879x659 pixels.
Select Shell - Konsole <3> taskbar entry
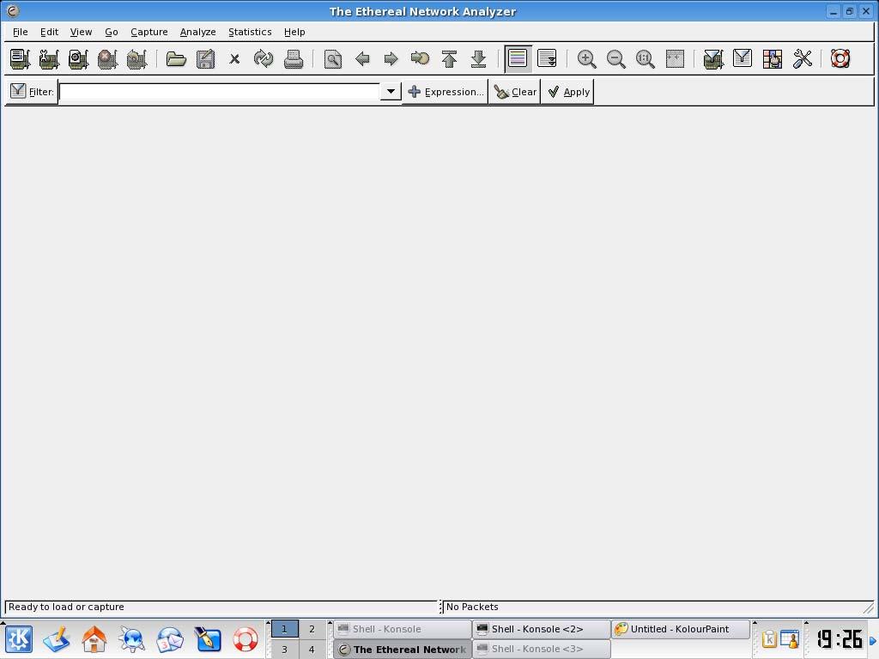(542, 649)
